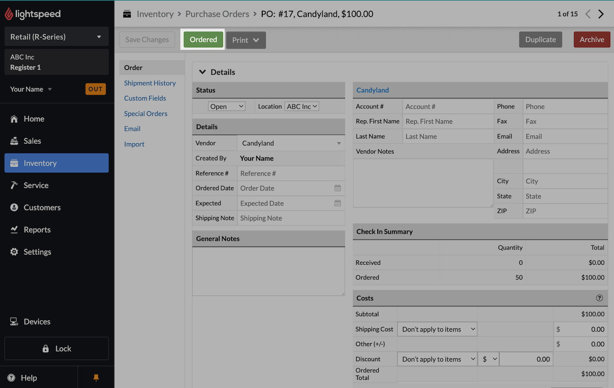Screen dimensions: 614x388
Task: Click the vendor Email input field
Action: (x=565, y=136)
